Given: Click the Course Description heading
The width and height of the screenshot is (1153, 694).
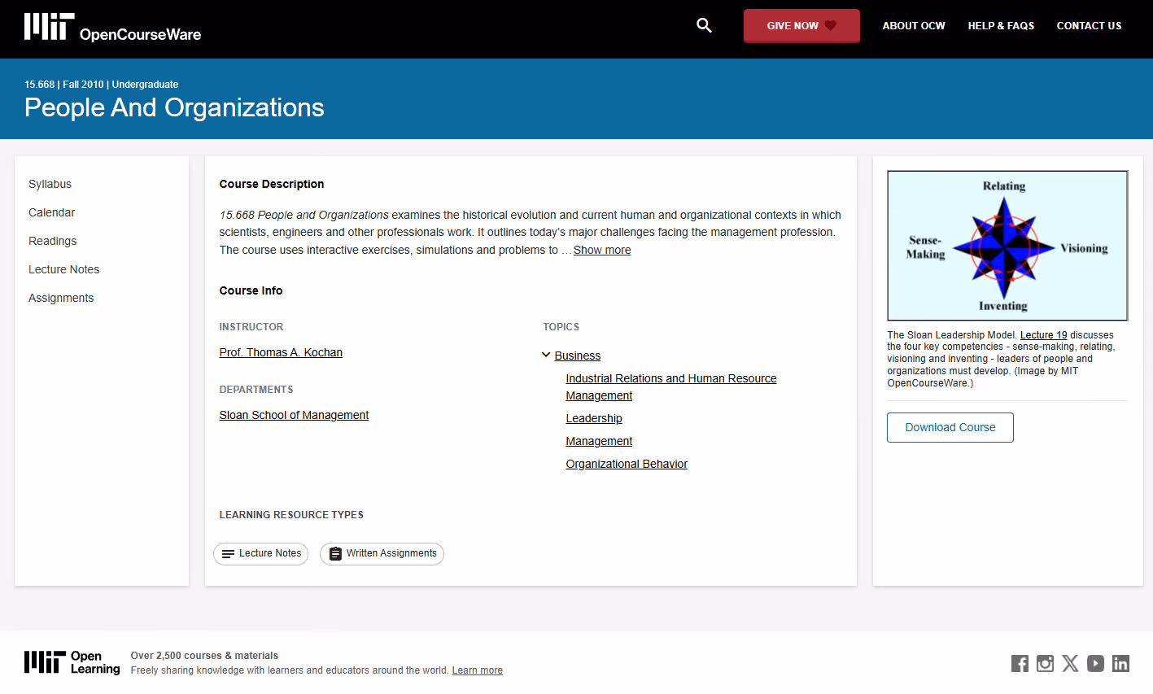Looking at the screenshot, I should click(272, 184).
